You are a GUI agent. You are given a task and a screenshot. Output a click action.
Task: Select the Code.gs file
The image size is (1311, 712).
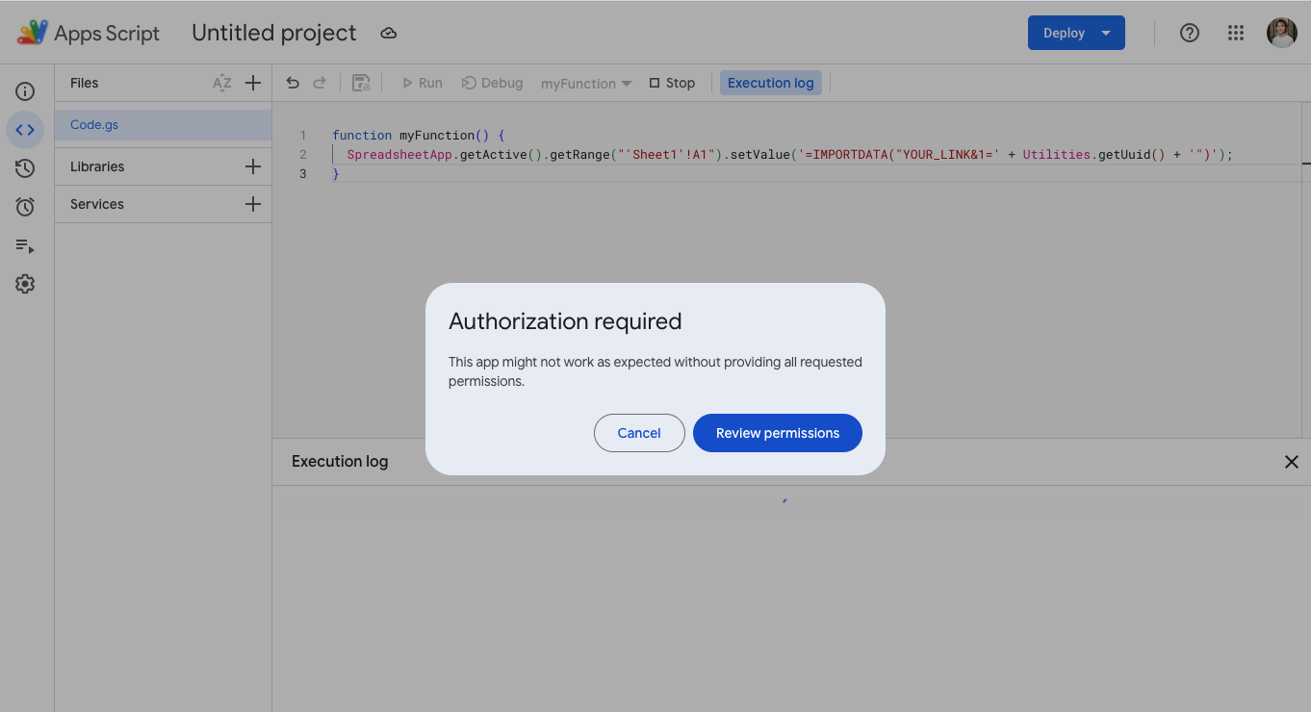tap(164, 125)
